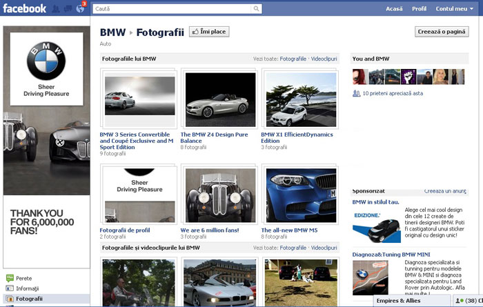The width and height of the screenshot is (483, 307).
Task: Click friends icon beside 10 prieteni
Action: (x=357, y=93)
